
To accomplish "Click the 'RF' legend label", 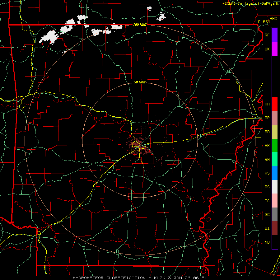I will [x=267, y=35].
